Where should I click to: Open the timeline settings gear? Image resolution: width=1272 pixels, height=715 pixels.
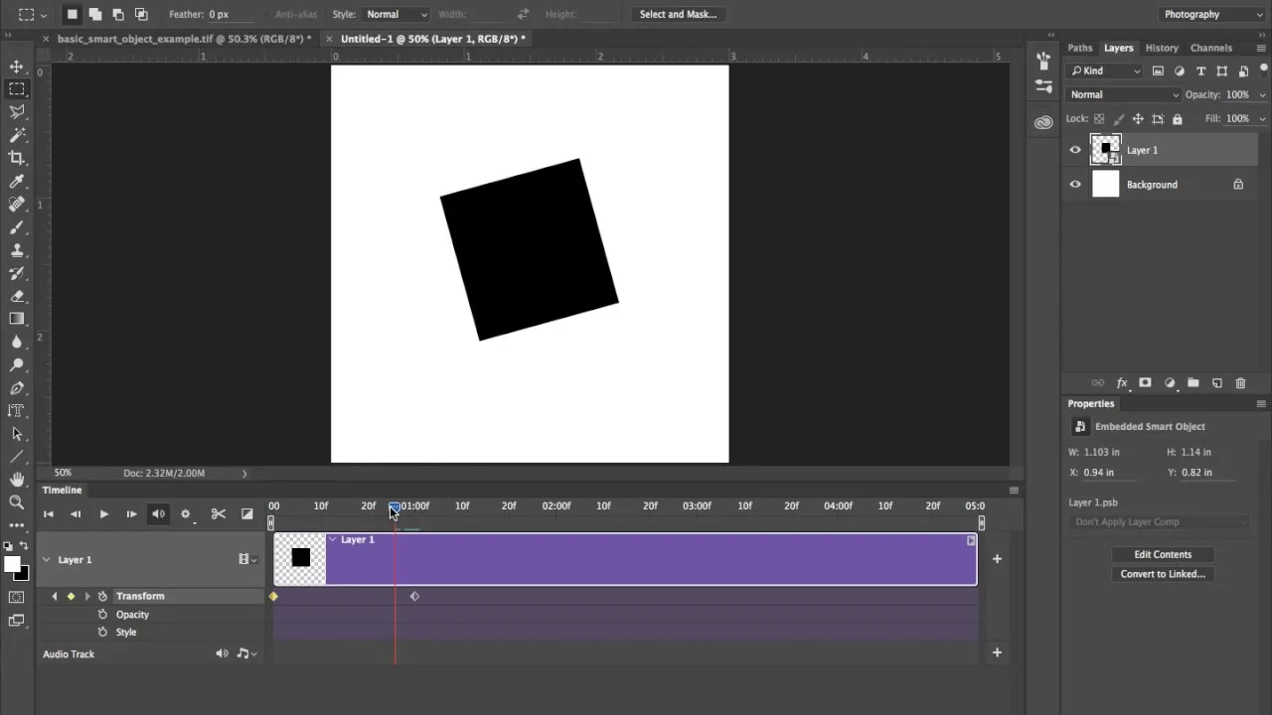click(186, 514)
